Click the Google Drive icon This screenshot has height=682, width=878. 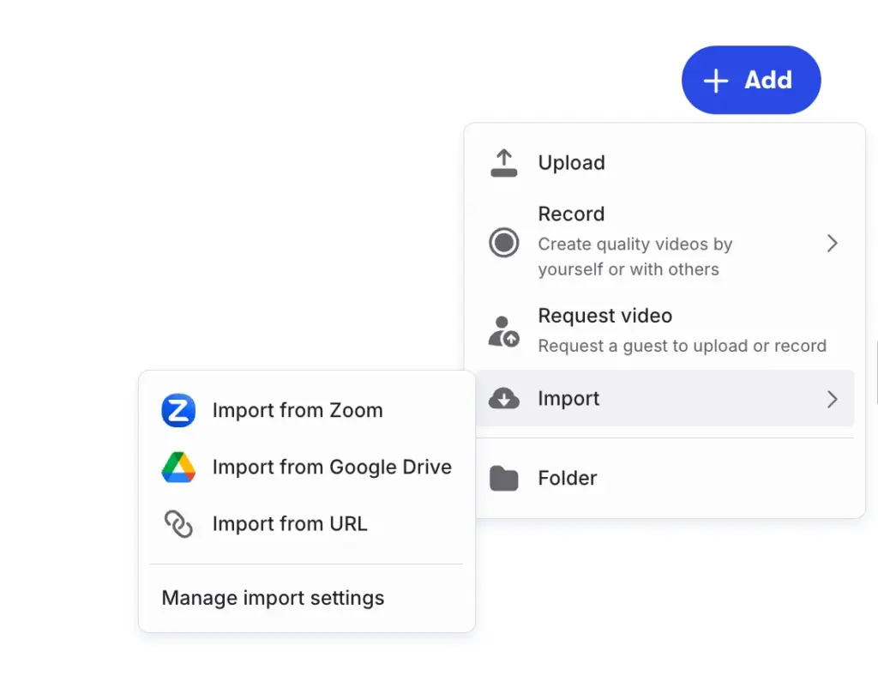point(177,467)
